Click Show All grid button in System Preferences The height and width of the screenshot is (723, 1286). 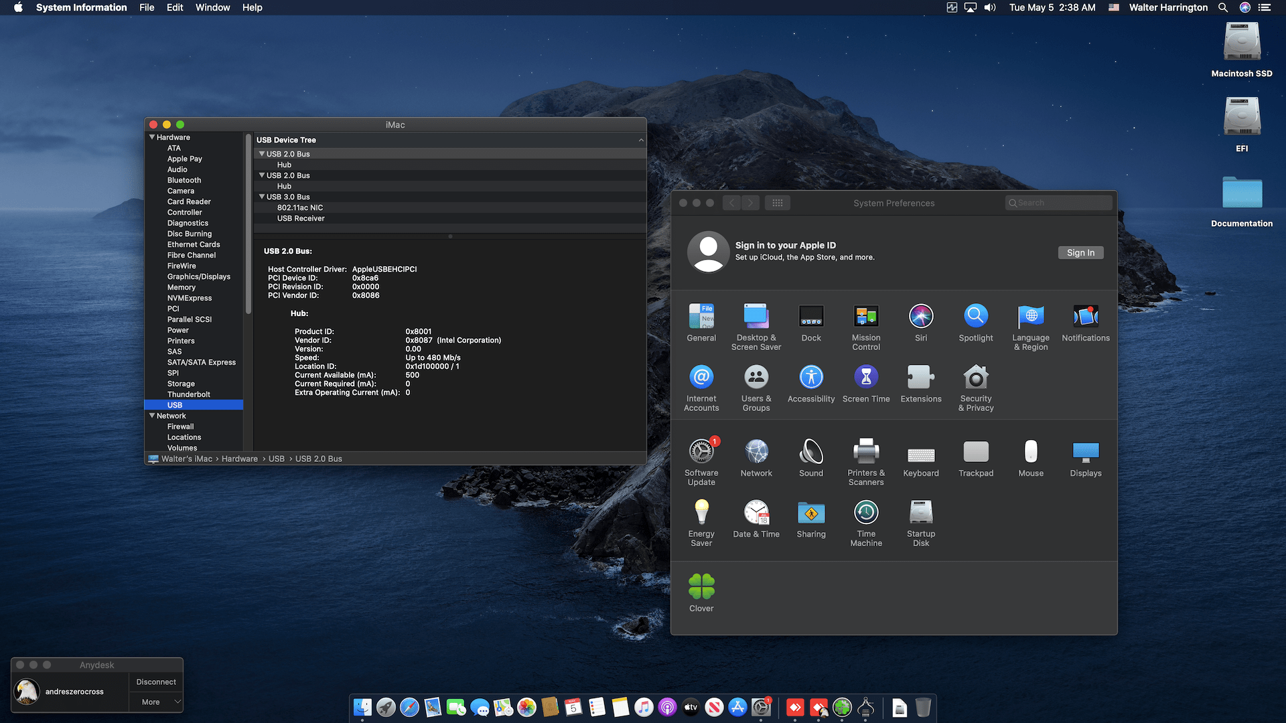778,203
